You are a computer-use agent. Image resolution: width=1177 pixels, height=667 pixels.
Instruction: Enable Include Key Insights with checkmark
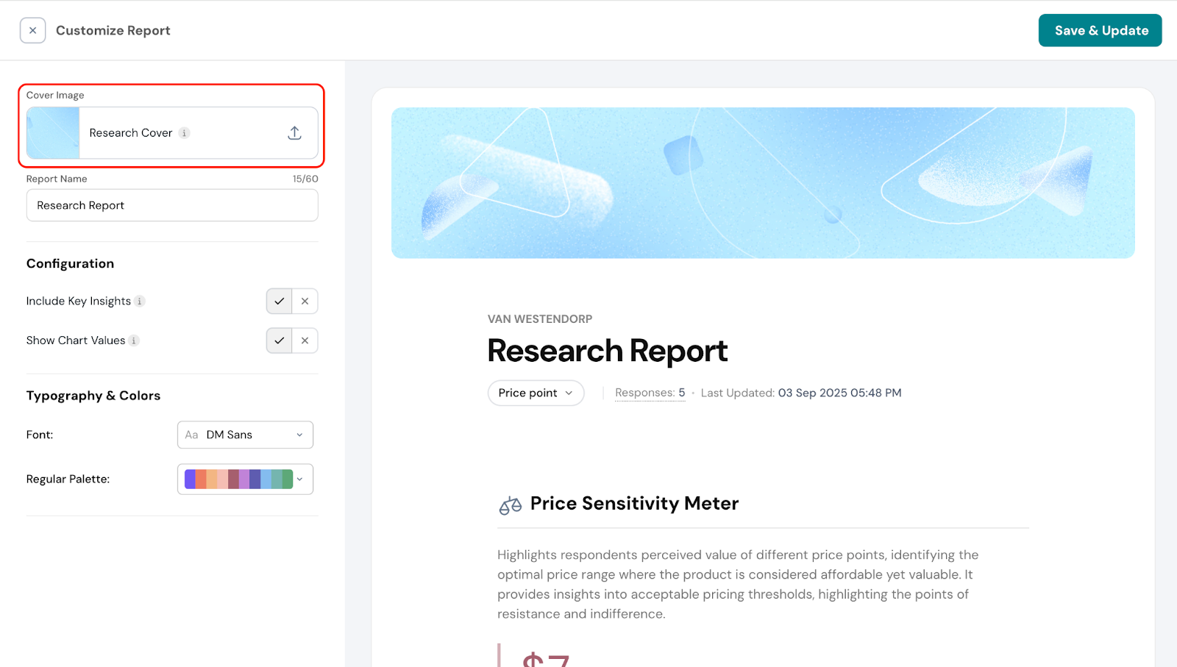point(279,302)
